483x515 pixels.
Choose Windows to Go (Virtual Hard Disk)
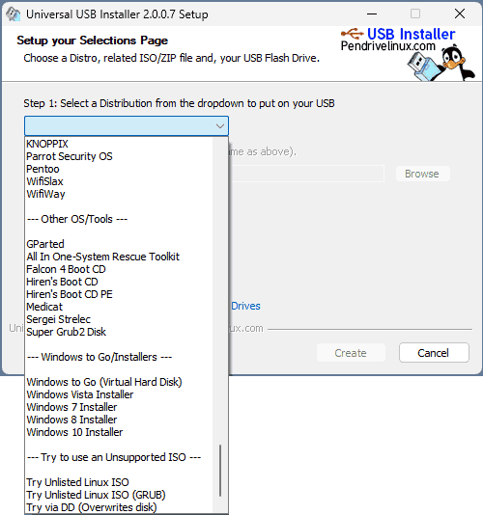click(104, 382)
